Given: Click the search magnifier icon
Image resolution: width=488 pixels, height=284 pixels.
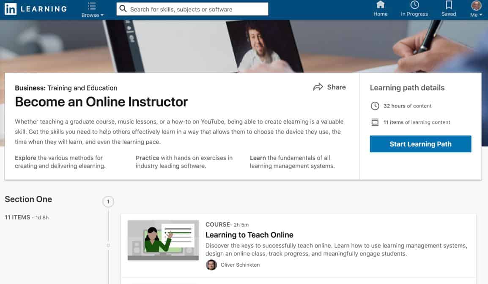Looking at the screenshot, I should coord(123,9).
